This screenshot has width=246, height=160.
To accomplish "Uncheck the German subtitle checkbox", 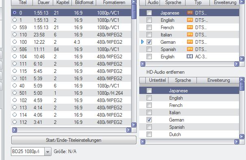I will [149, 119].
